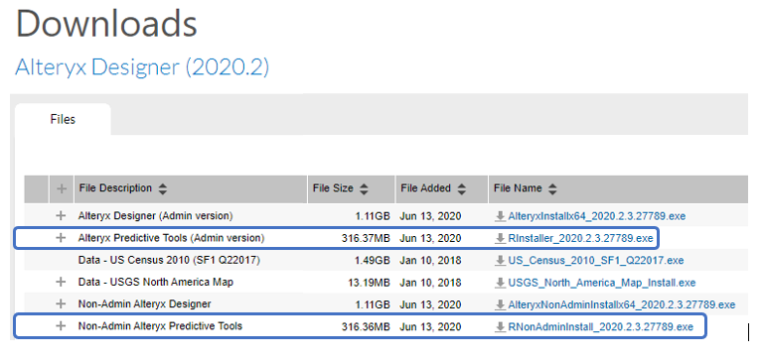Viewport: 764px width, 360px height.
Task: Open the Files tab
Action: [63, 119]
